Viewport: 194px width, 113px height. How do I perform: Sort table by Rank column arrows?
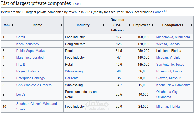click(x=12, y=25)
